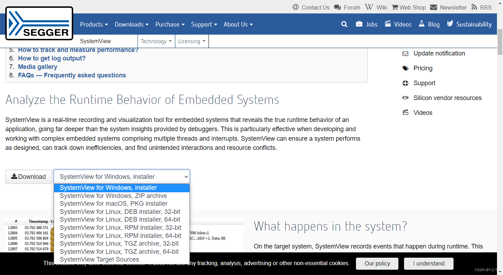Open the Web Shop link text
Viewport: 503px width, 275px height.
point(413,7)
